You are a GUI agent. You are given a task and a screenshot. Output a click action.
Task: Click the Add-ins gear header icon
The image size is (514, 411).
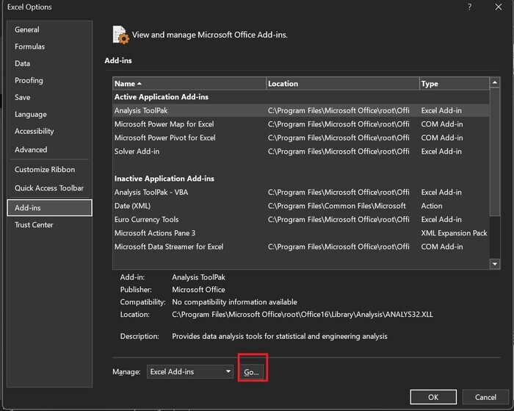coord(120,35)
